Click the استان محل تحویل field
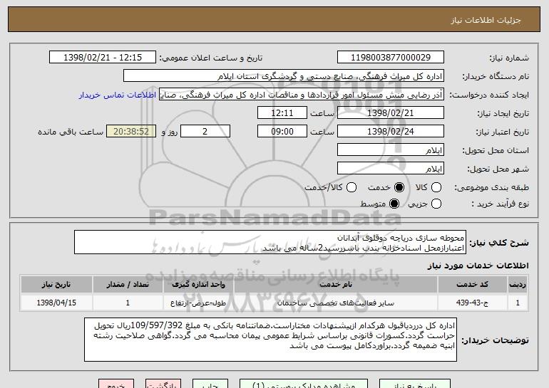549x388 pixels. point(391,150)
